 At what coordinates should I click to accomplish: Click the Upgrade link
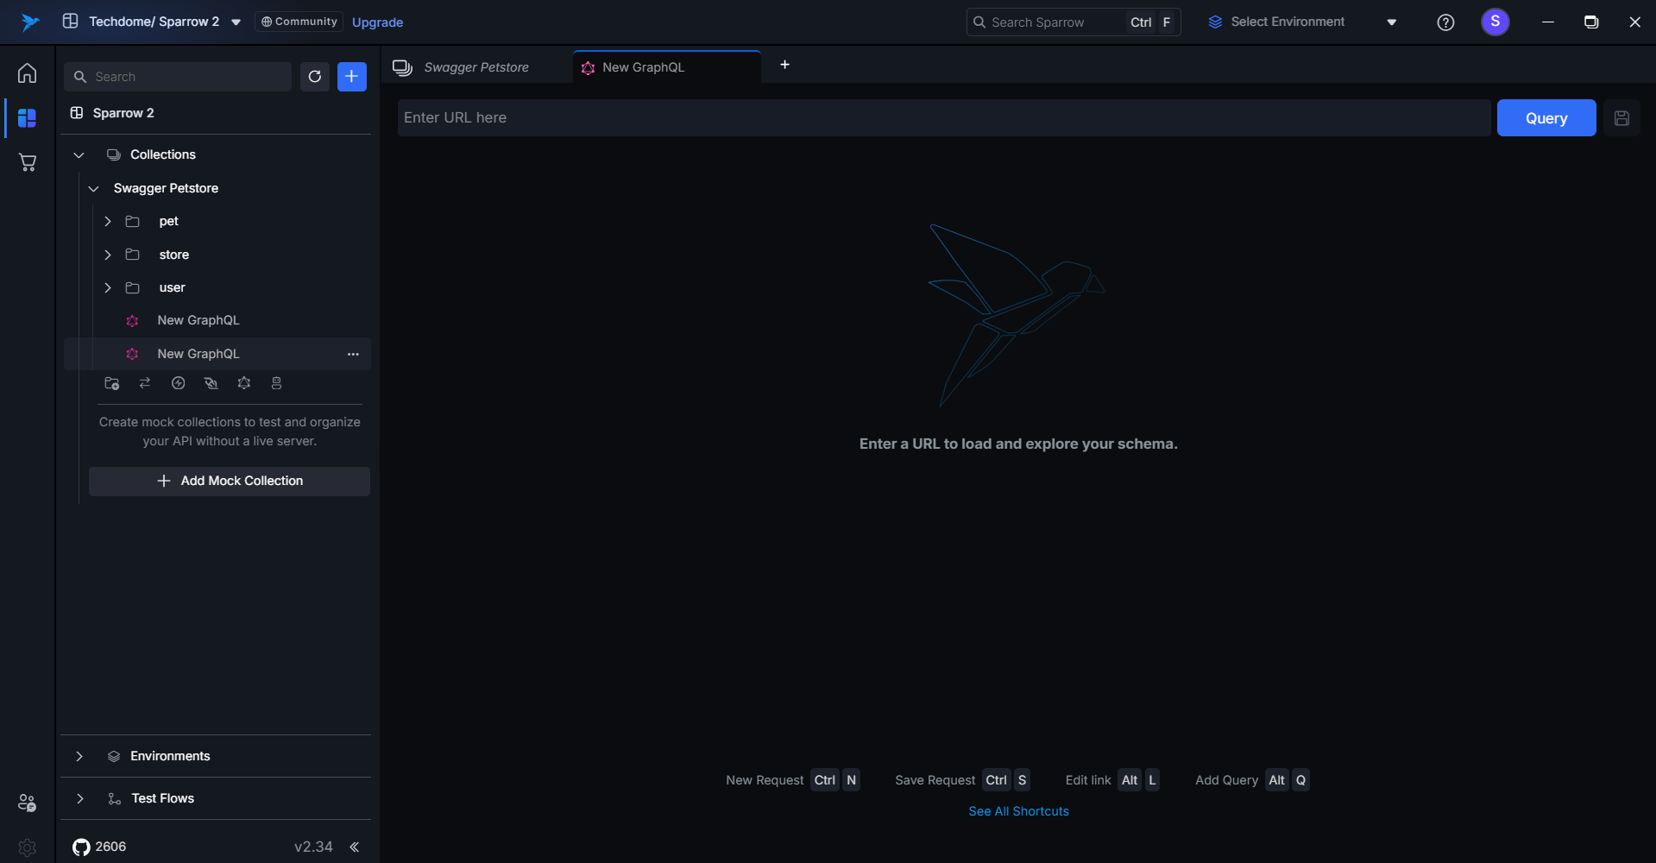click(377, 22)
